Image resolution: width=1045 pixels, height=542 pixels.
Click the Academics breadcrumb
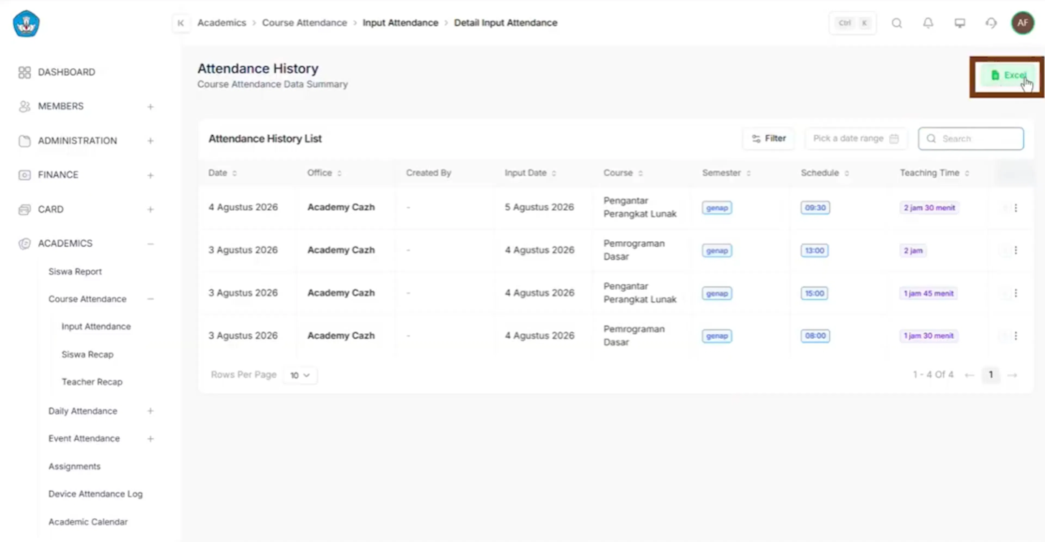222,23
